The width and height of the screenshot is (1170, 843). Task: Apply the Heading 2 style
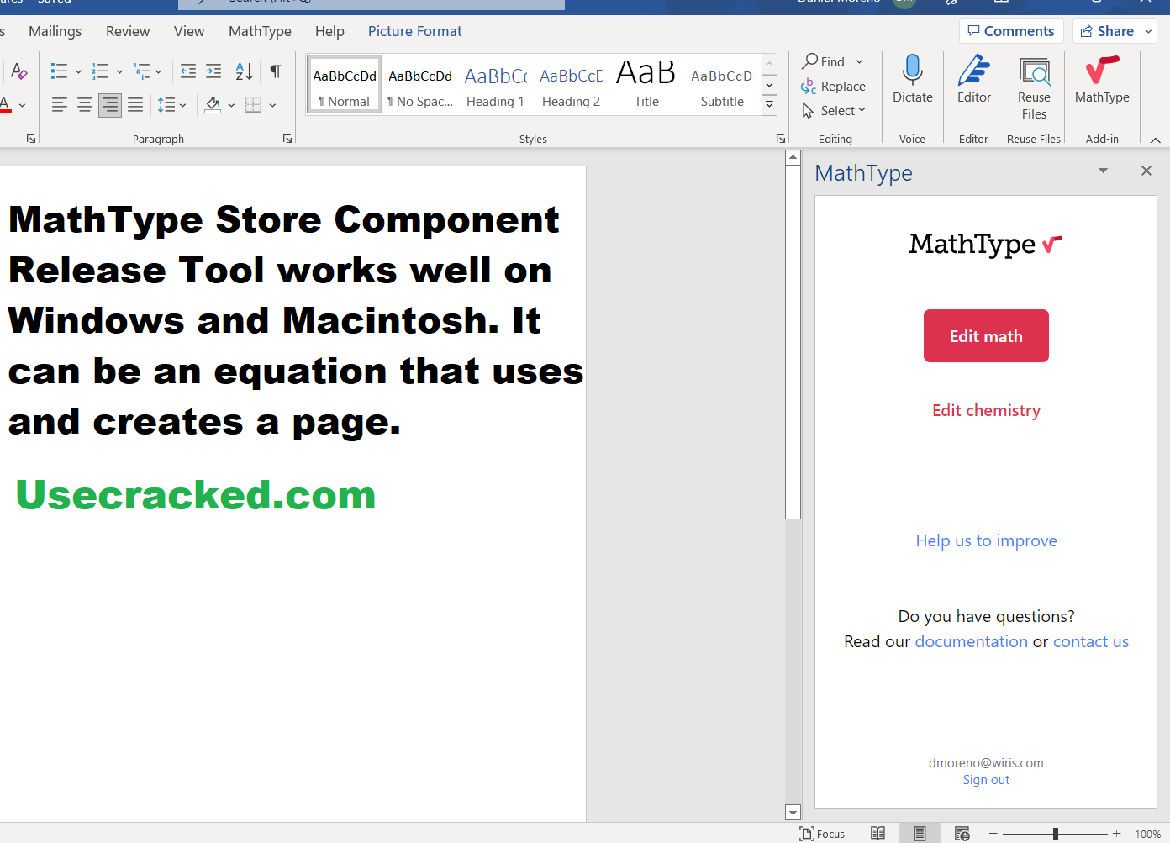(x=572, y=84)
